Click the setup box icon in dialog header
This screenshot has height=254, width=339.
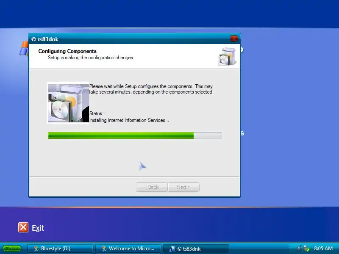pyautogui.click(x=228, y=57)
